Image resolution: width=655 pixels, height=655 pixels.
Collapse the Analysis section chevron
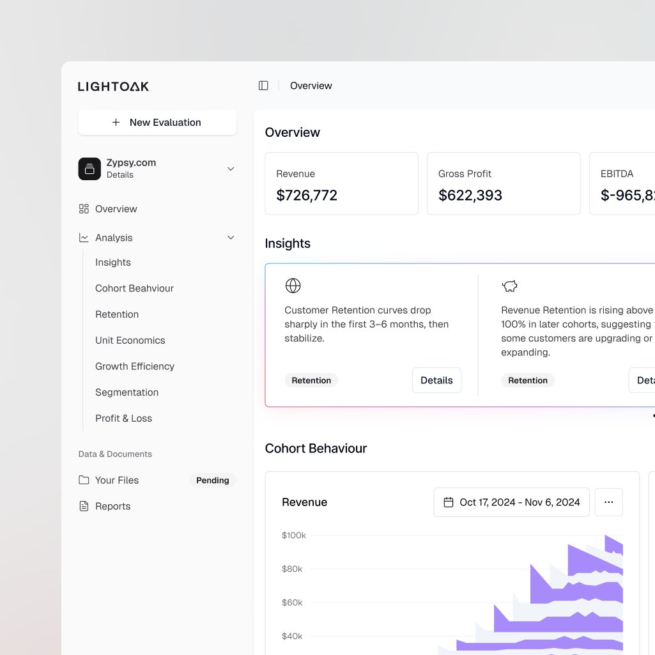click(x=231, y=238)
